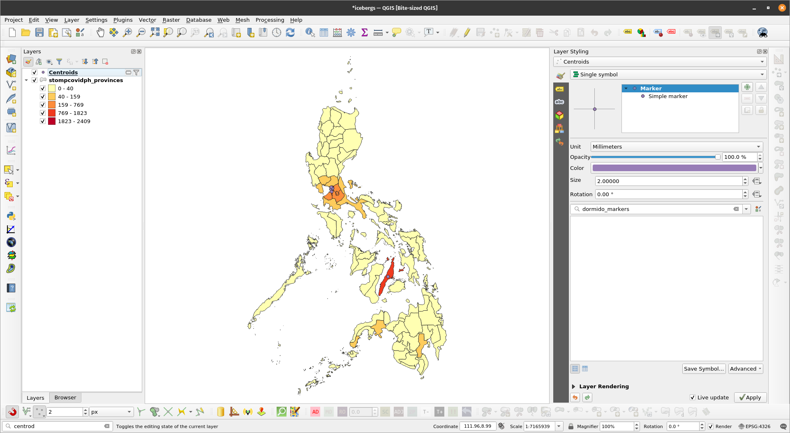790x433 pixels.
Task: Click the purple marker Color swatch
Action: point(674,168)
